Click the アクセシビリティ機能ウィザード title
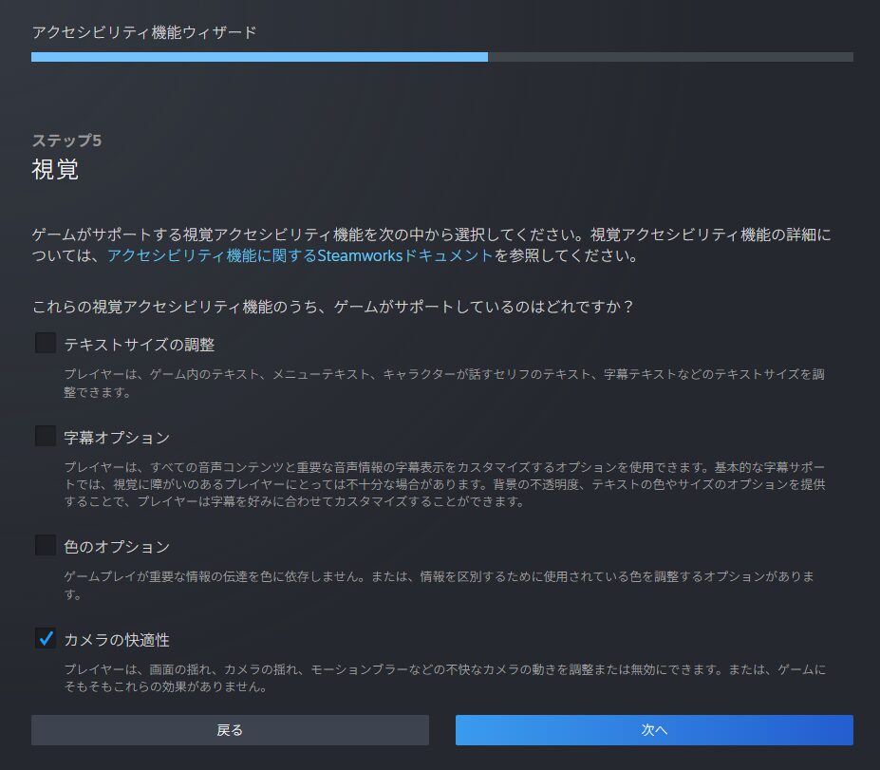Image resolution: width=880 pixels, height=770 pixels. (x=144, y=32)
